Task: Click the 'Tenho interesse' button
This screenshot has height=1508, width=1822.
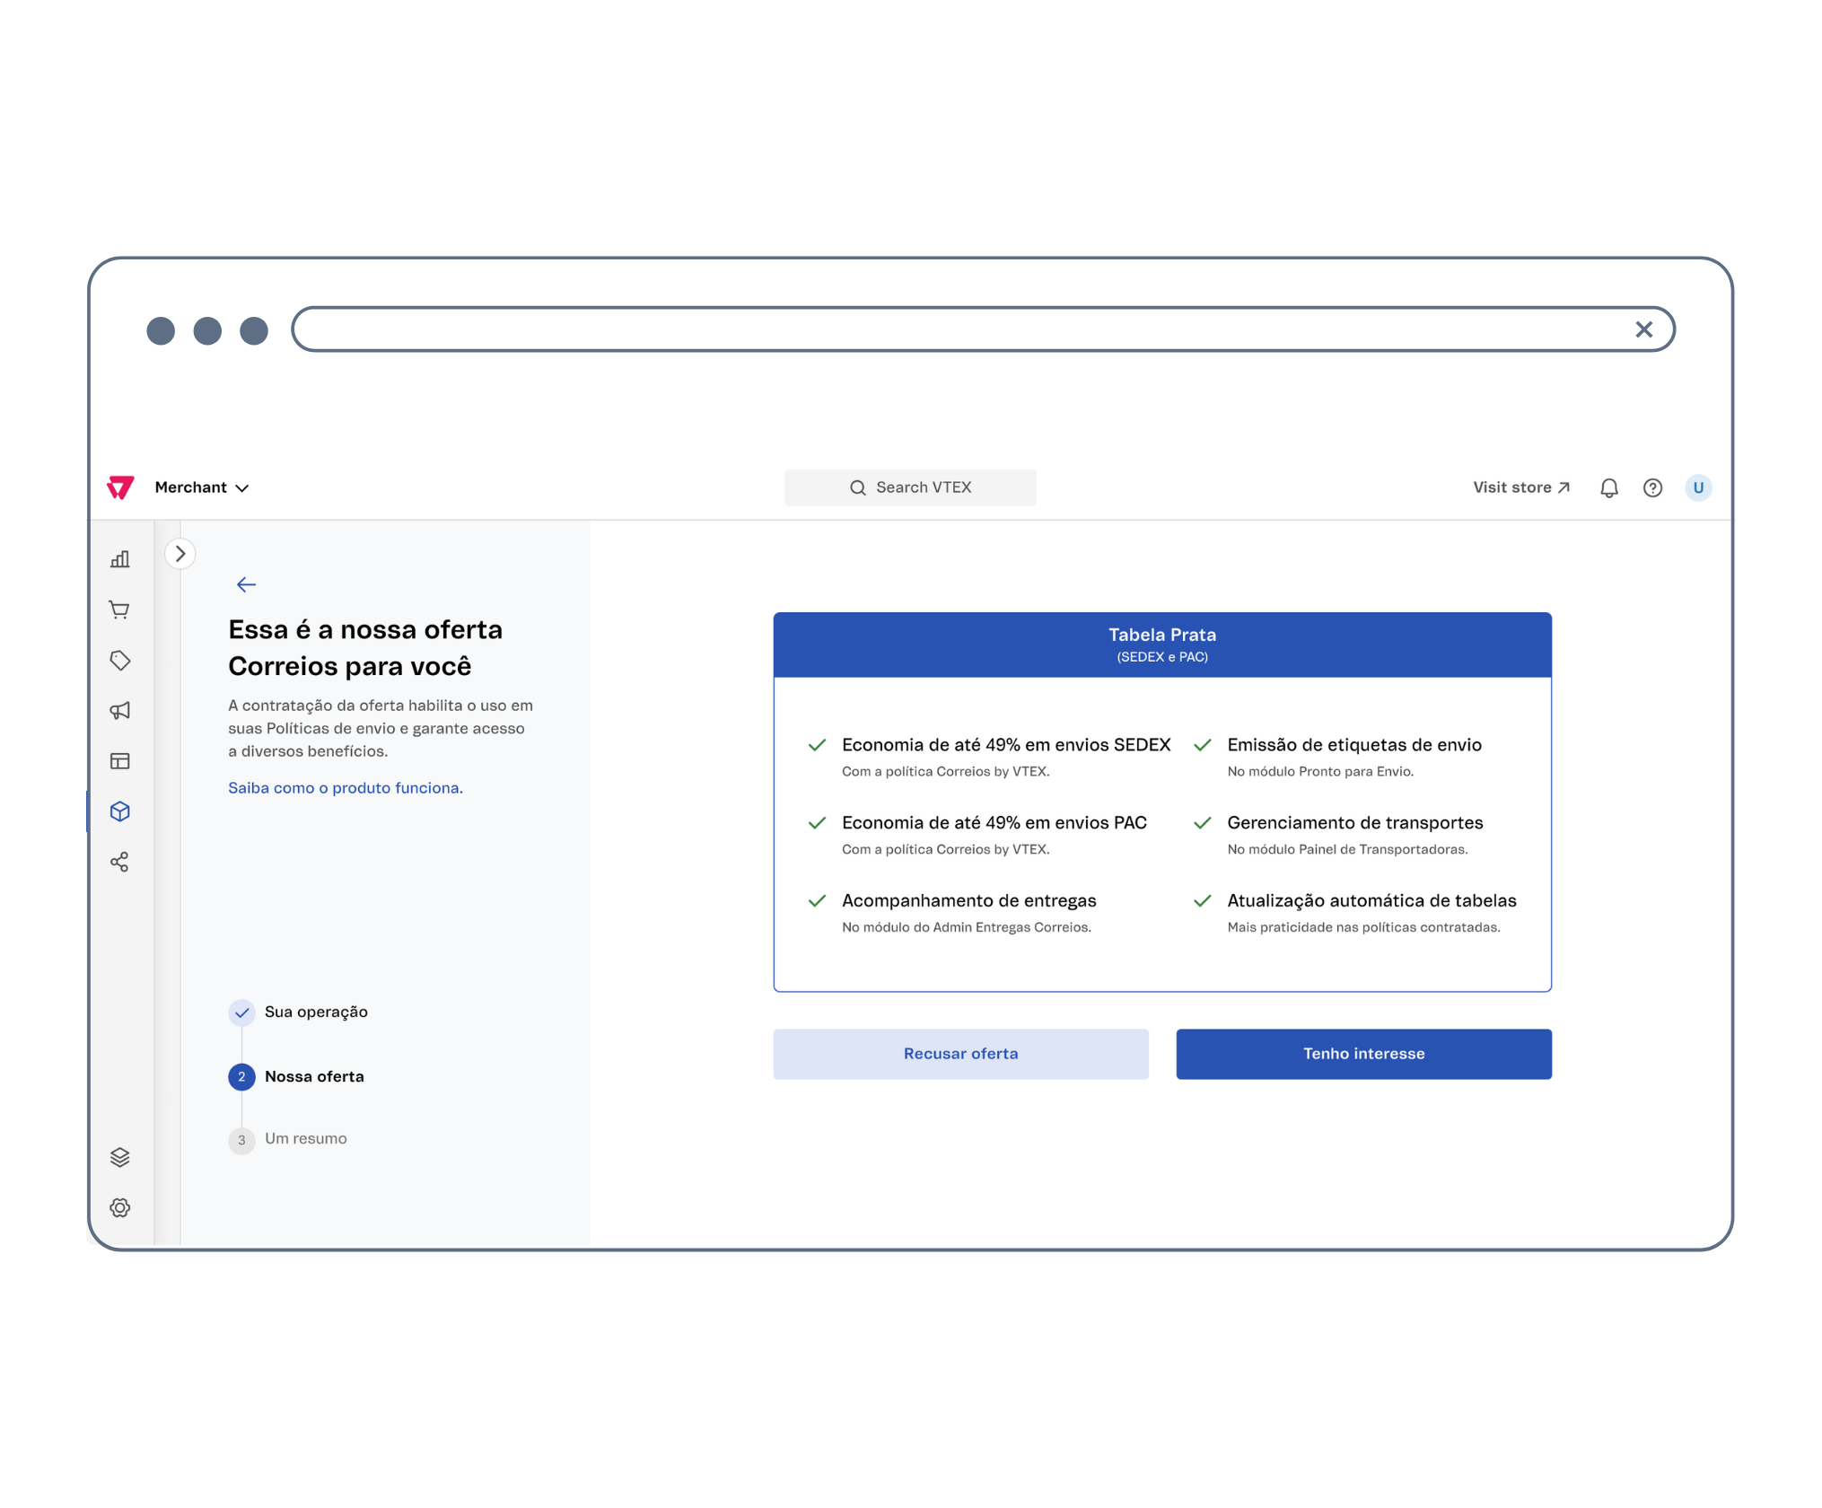Action: tap(1363, 1054)
